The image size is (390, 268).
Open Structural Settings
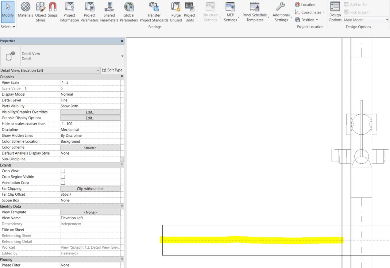point(211,12)
